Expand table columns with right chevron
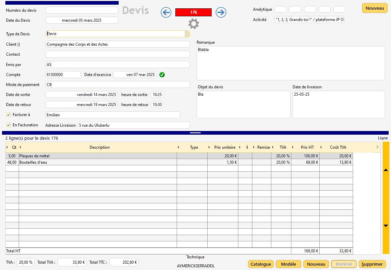Viewport: 391px width, 270px height. tap(377, 147)
